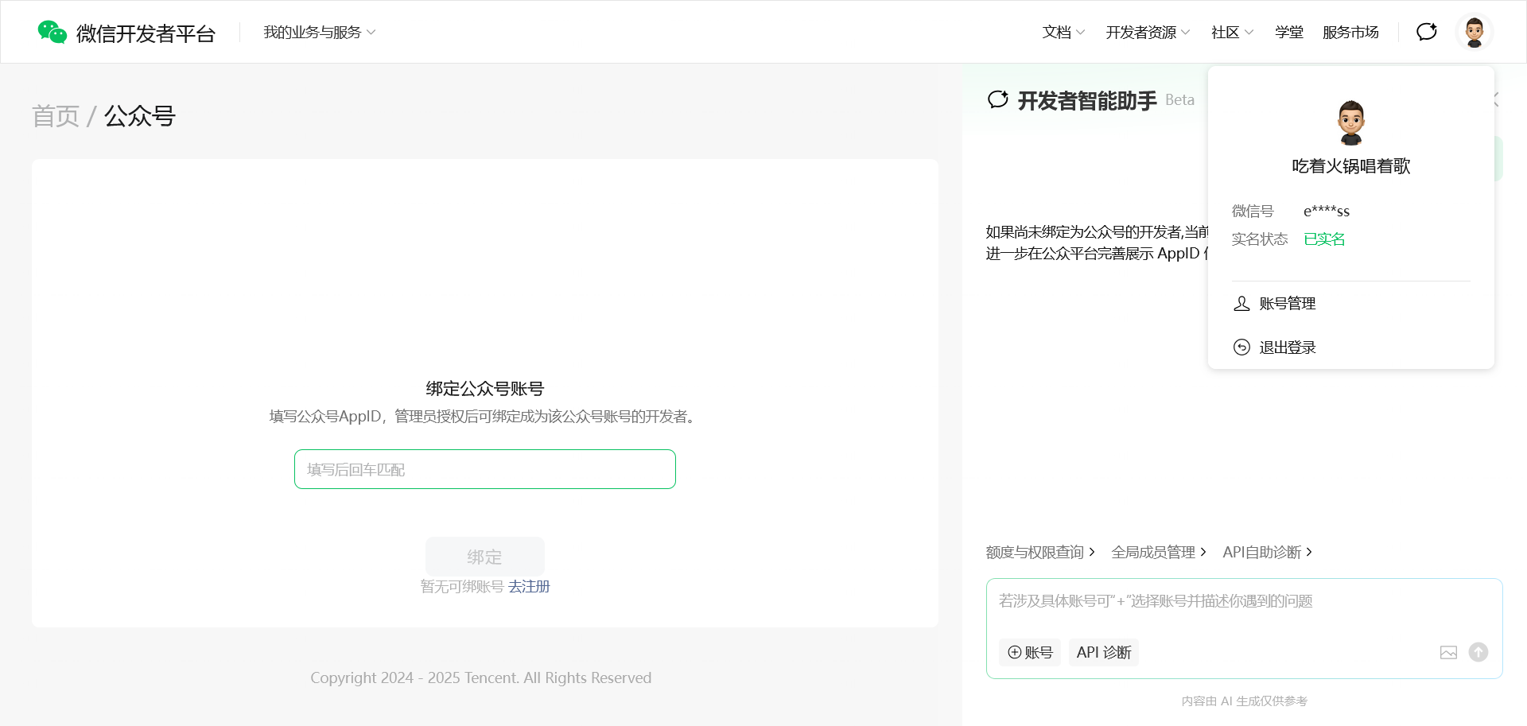Image resolution: width=1527 pixels, height=726 pixels.
Task: Click the API 诊断 chip
Action: tap(1104, 653)
